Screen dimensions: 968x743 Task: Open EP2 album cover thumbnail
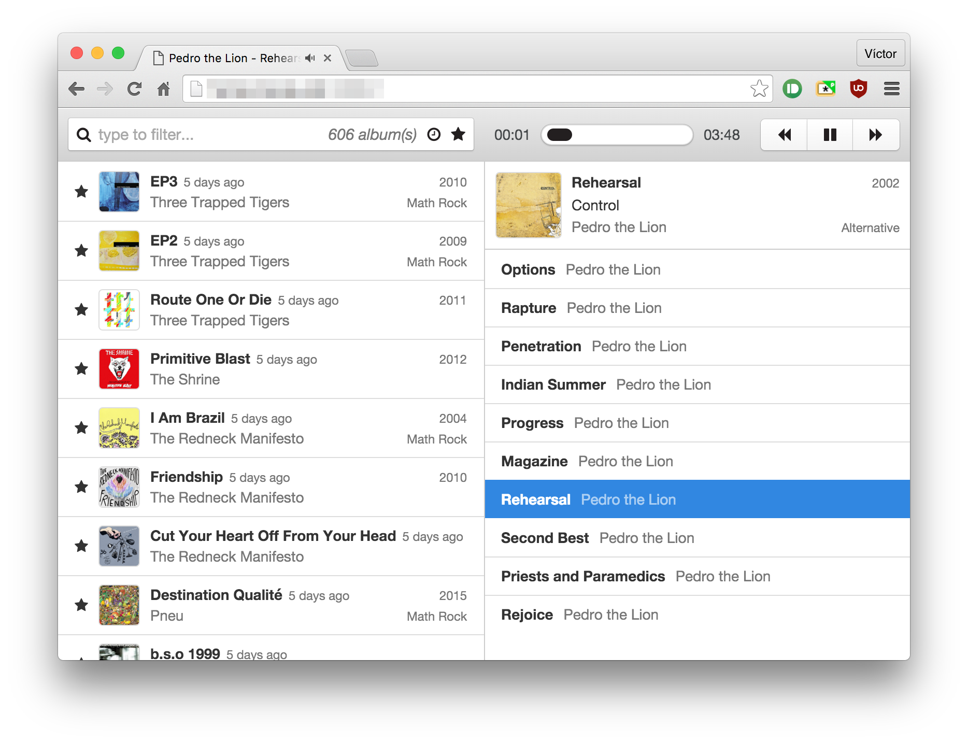[119, 251]
